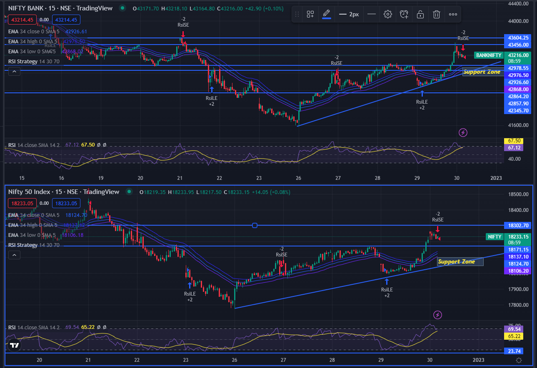537x368 pixels.
Task: Click the red sell price 43214.45 button
Action: click(x=23, y=19)
